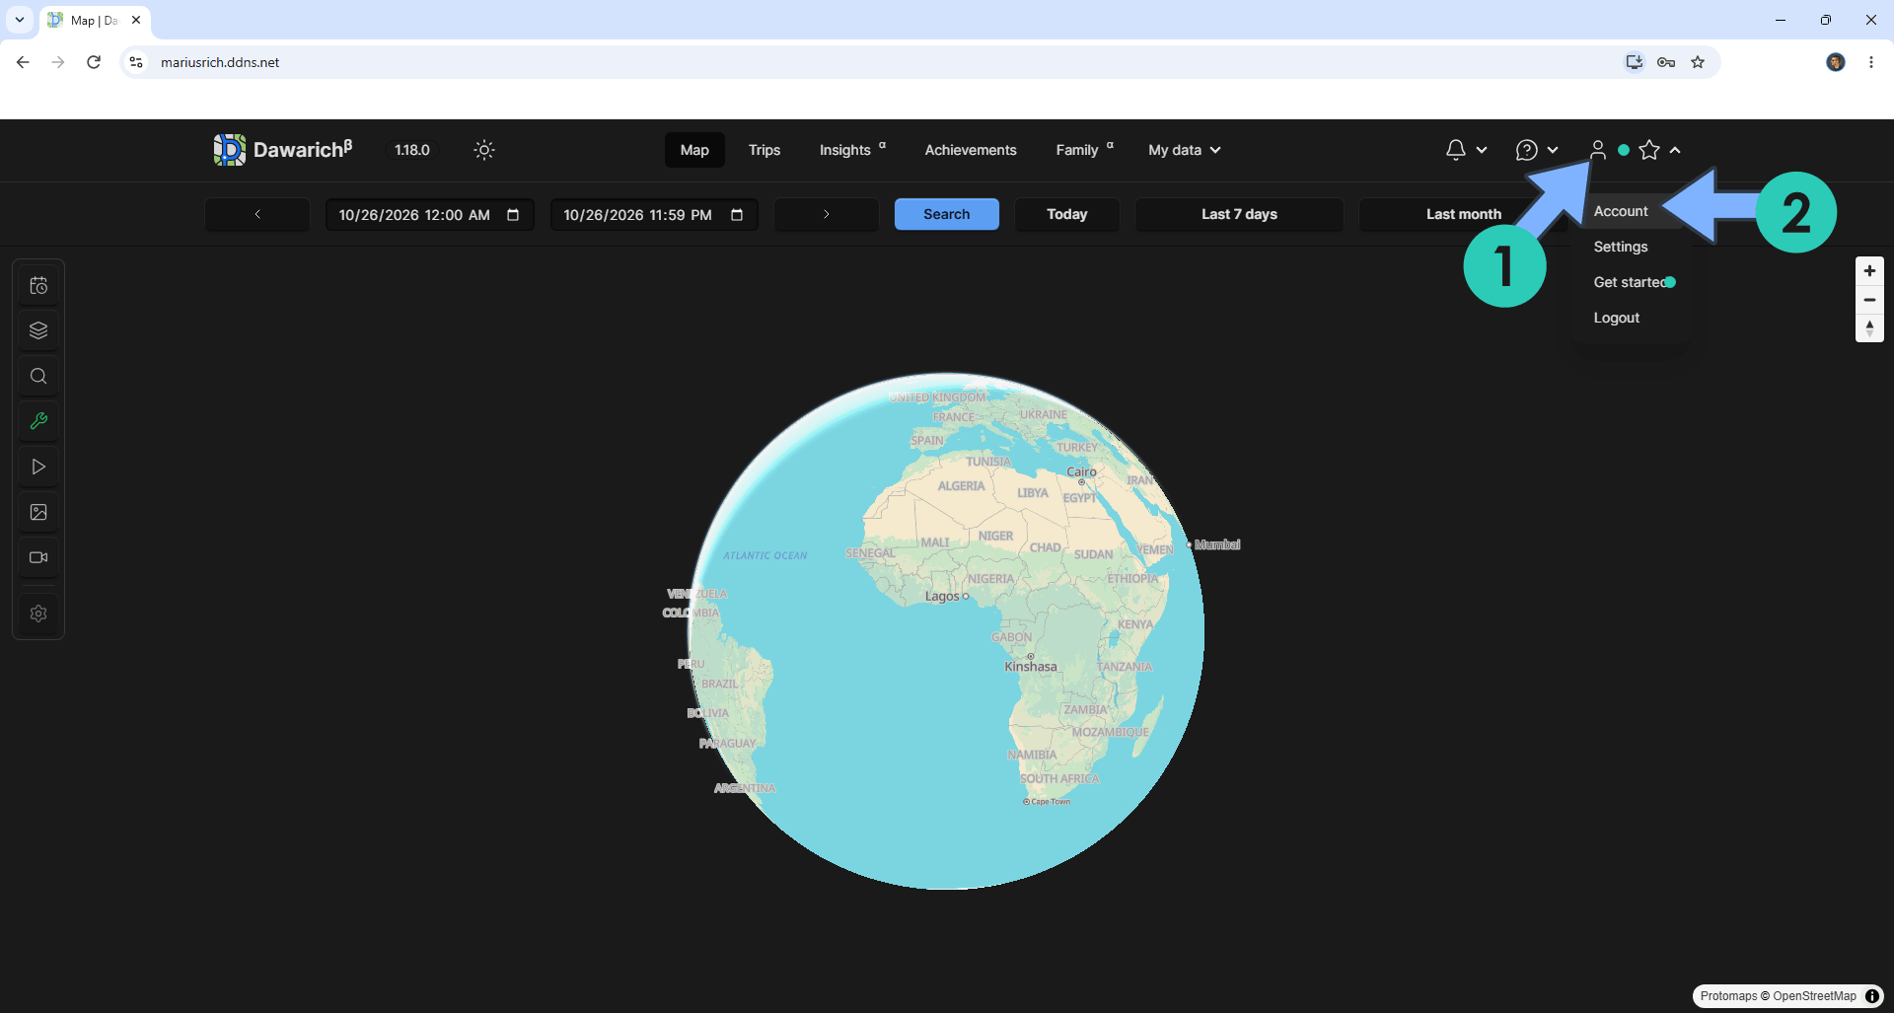Select Last 7 days range
Image resolution: width=1894 pixels, height=1013 pixels.
[x=1239, y=214]
